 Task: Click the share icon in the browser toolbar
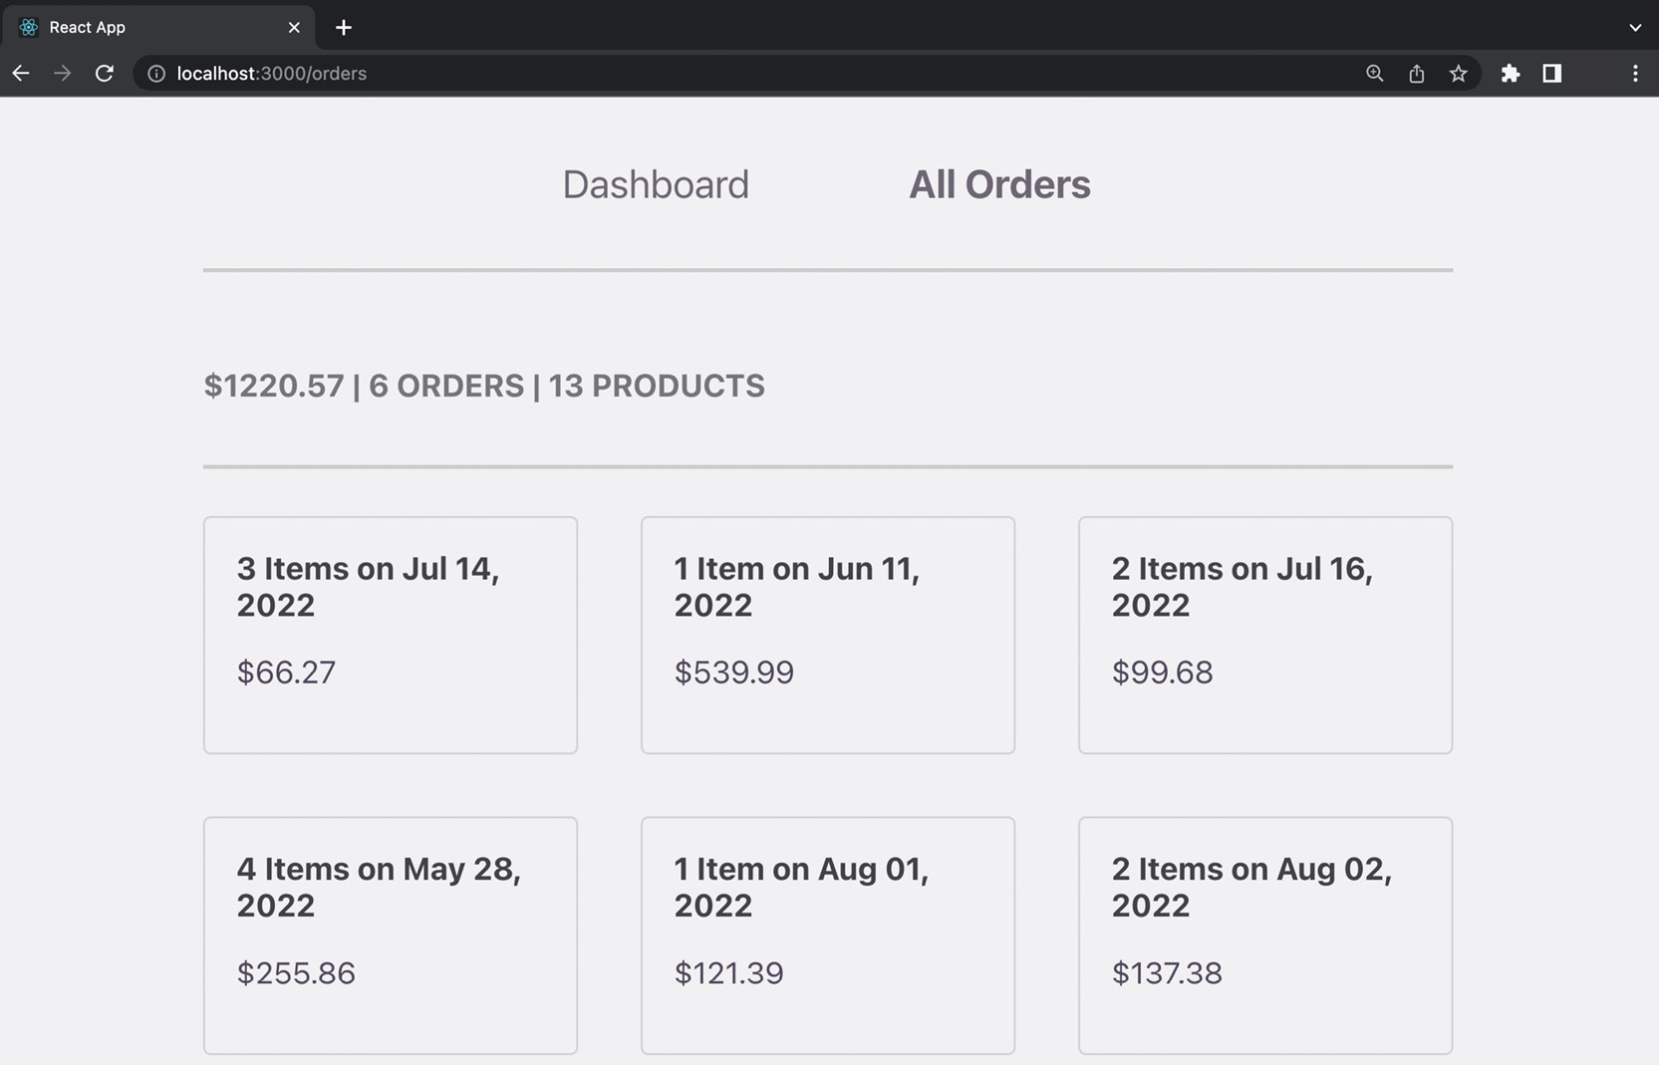1416,73
